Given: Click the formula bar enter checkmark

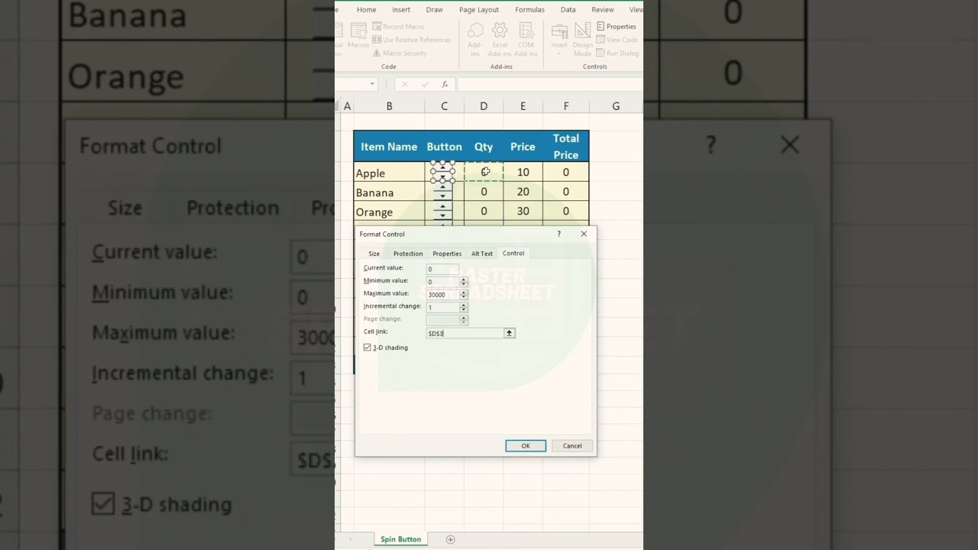Looking at the screenshot, I should click(425, 84).
